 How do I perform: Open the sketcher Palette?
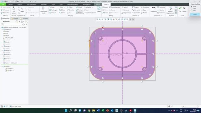[x=99, y=9]
